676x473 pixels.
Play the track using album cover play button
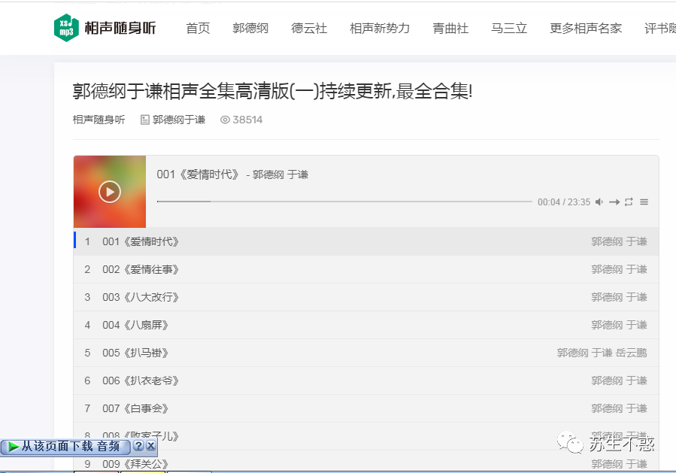110,192
